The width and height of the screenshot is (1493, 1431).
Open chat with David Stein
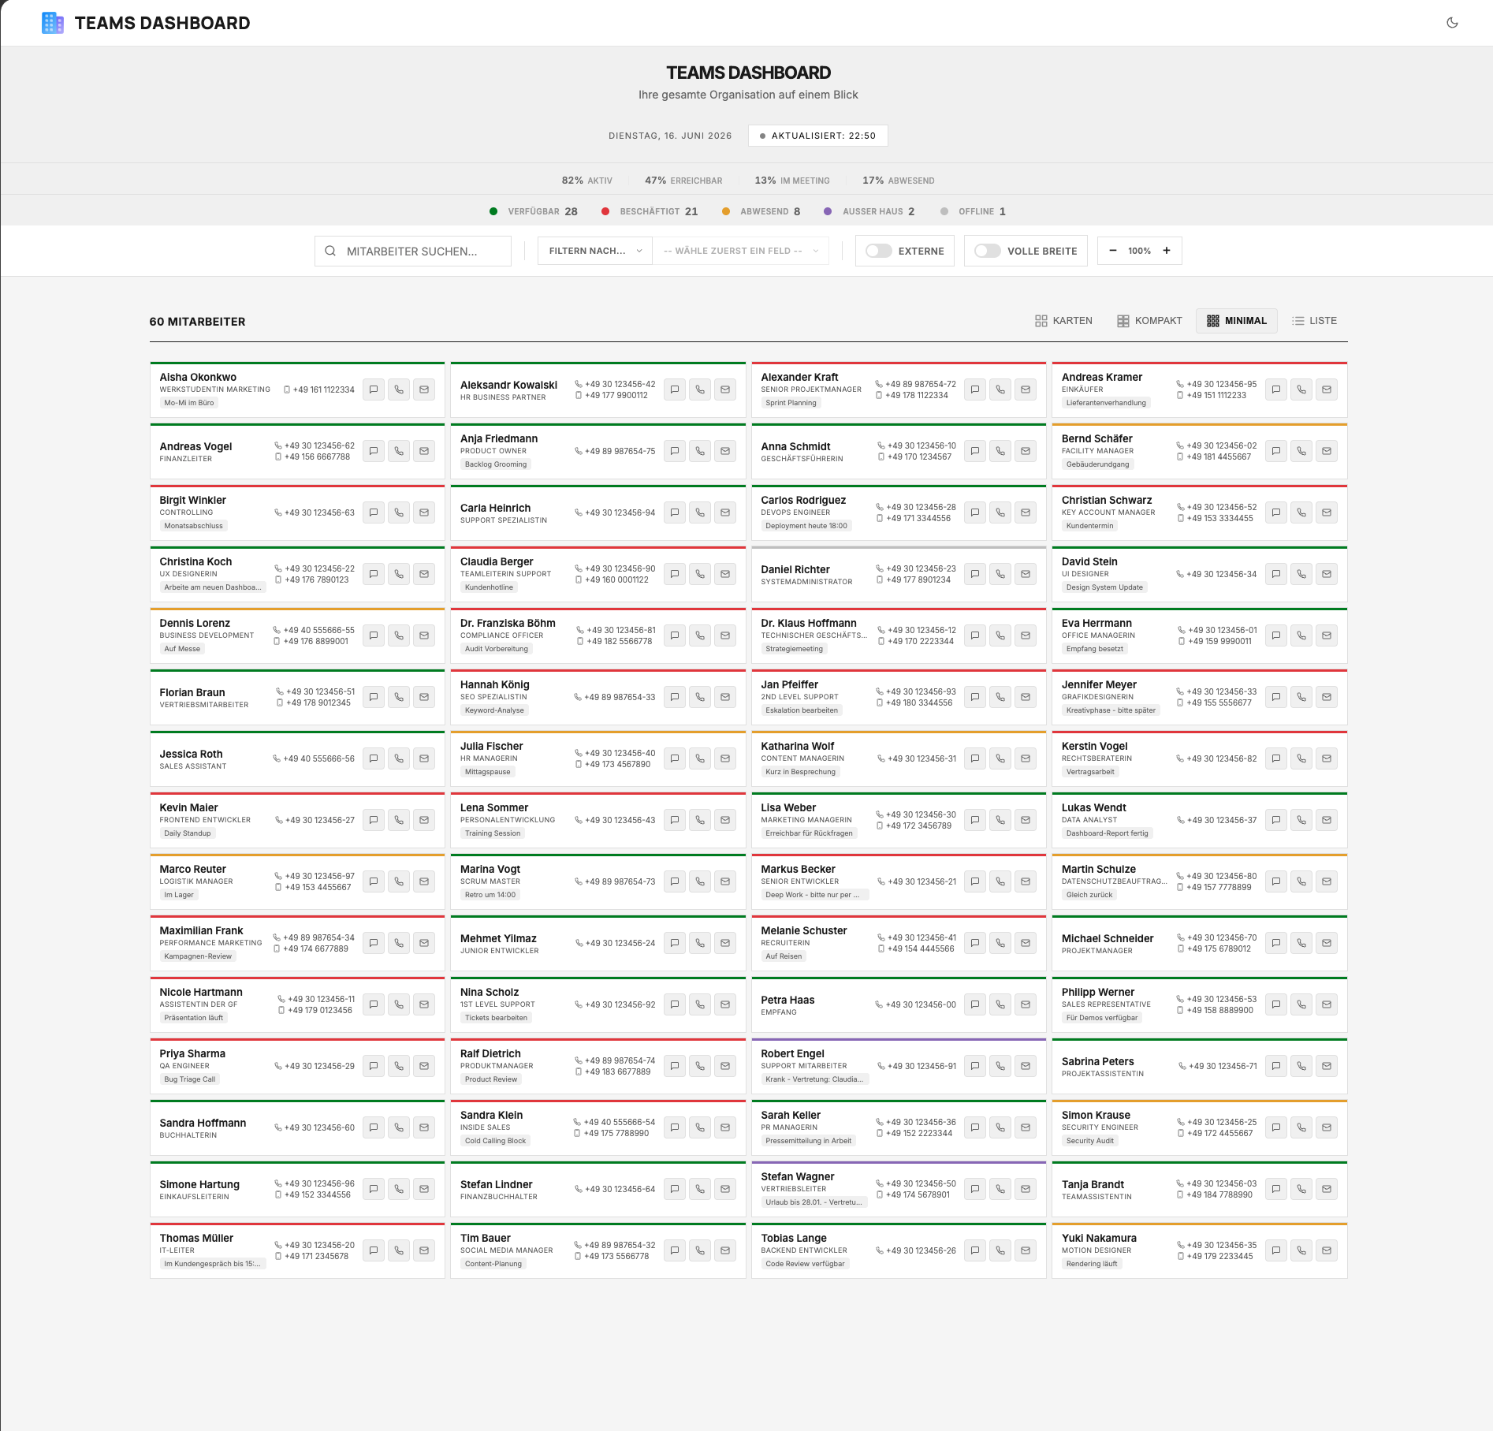(x=1276, y=574)
